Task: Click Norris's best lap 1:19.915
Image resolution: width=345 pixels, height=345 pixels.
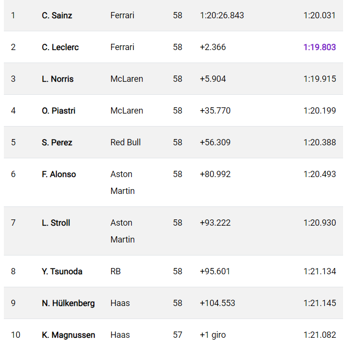Action: point(319,79)
